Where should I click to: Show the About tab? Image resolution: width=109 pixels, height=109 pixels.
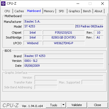98,11
